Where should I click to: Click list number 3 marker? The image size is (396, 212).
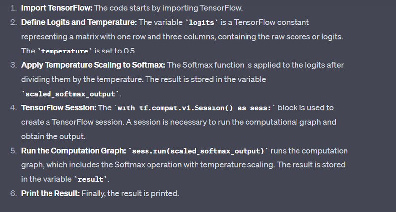[x=13, y=65]
